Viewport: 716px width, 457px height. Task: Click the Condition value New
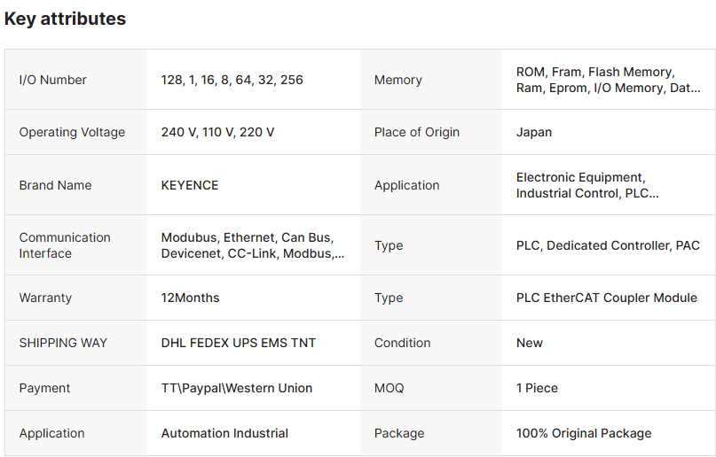pyautogui.click(x=530, y=343)
